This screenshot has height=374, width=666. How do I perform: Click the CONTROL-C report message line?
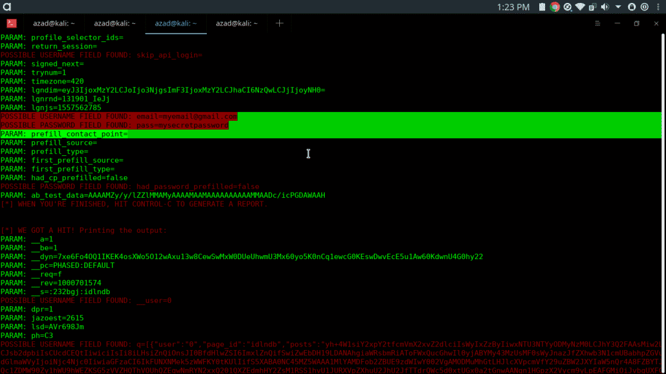[134, 204]
